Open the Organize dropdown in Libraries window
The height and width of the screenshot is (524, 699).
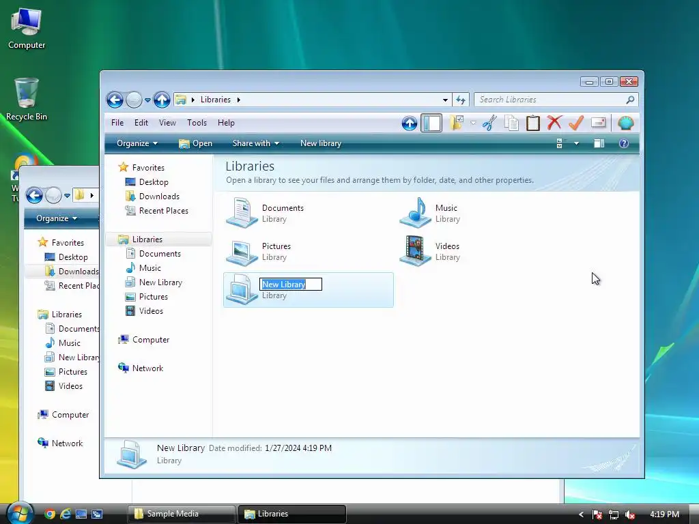[137, 143]
